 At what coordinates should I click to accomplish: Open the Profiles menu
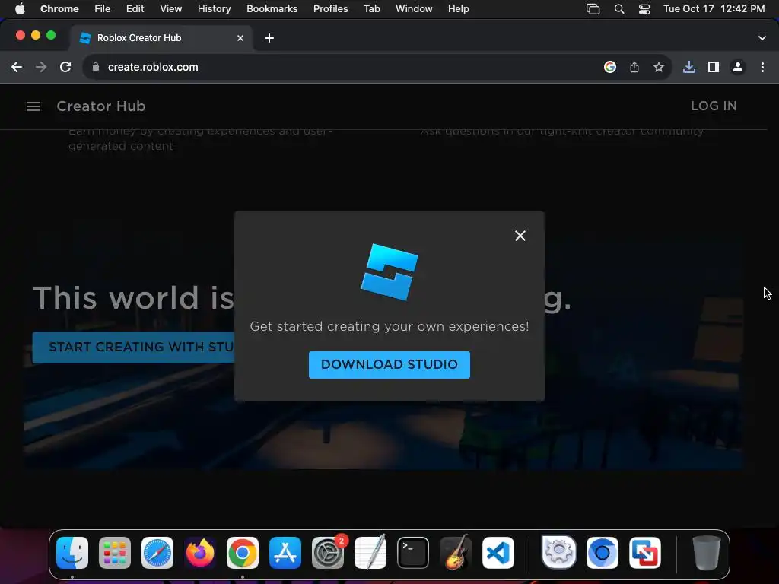pos(331,9)
